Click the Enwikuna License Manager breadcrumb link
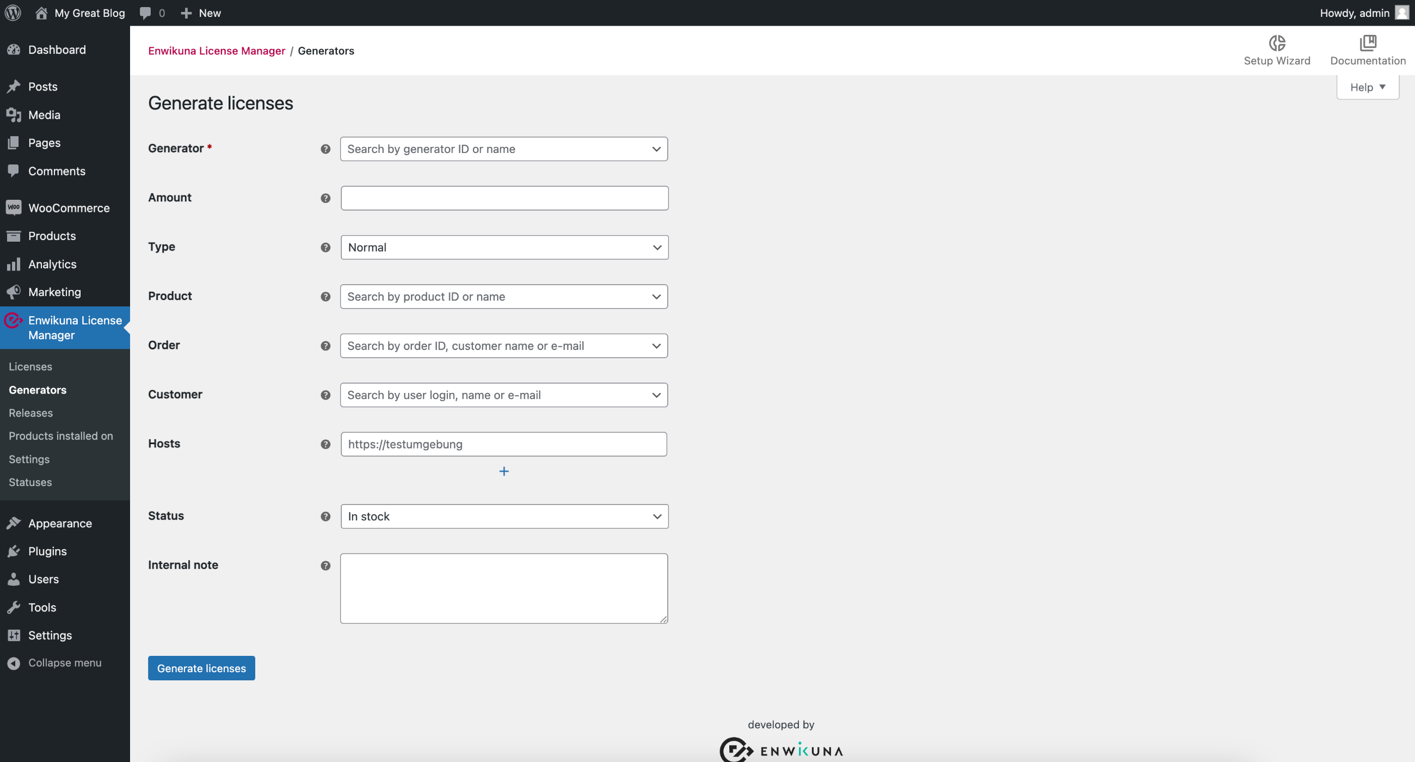Viewport: 1415px width, 762px height. [x=216, y=50]
